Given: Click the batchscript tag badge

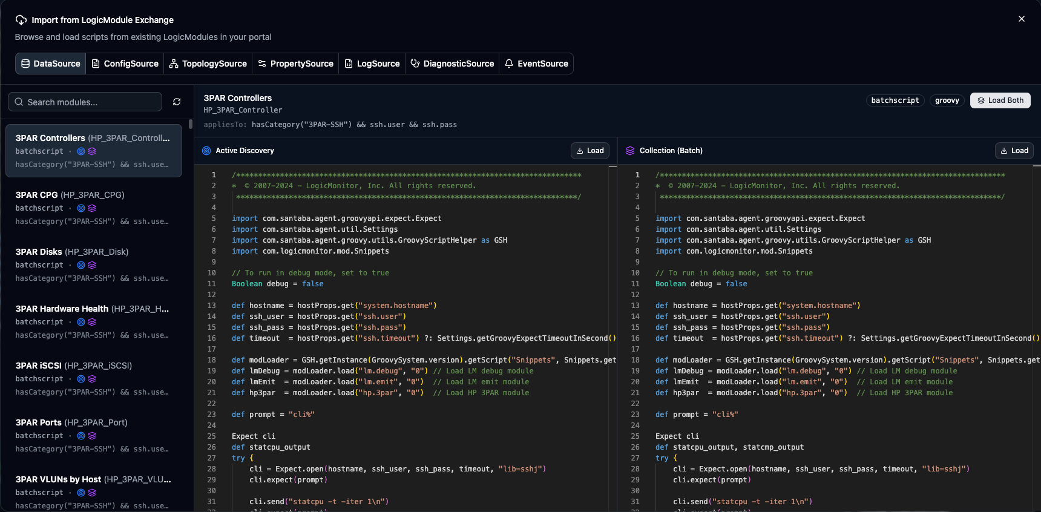Looking at the screenshot, I should click(895, 100).
